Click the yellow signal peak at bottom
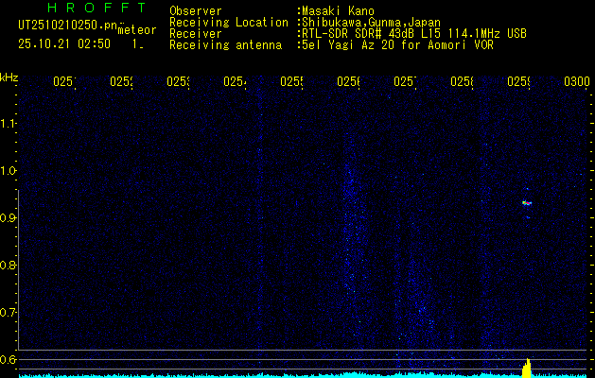This screenshot has height=378, width=595. pos(527,369)
